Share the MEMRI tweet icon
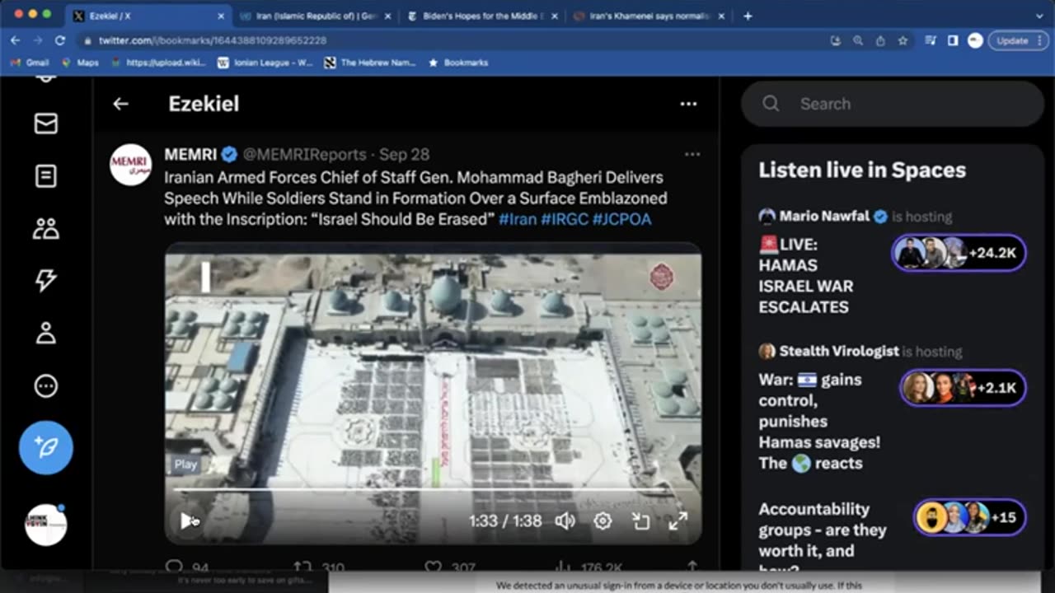1055x593 pixels. pyautogui.click(x=692, y=567)
